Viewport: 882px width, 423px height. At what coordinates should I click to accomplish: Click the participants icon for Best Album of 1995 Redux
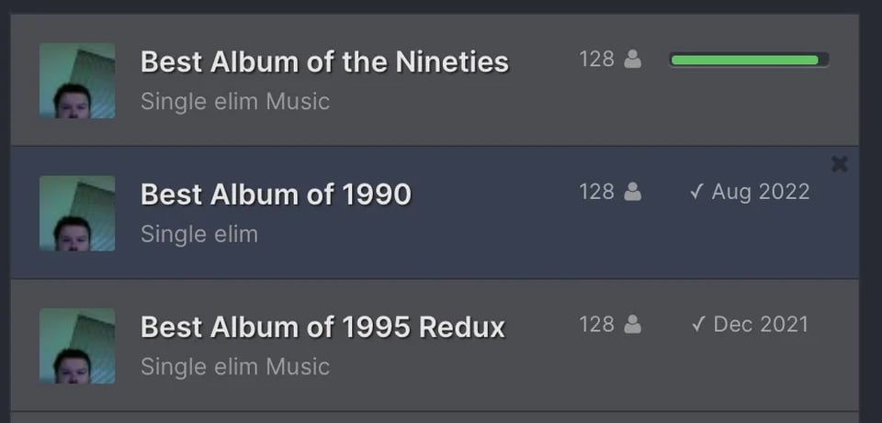pyautogui.click(x=633, y=325)
